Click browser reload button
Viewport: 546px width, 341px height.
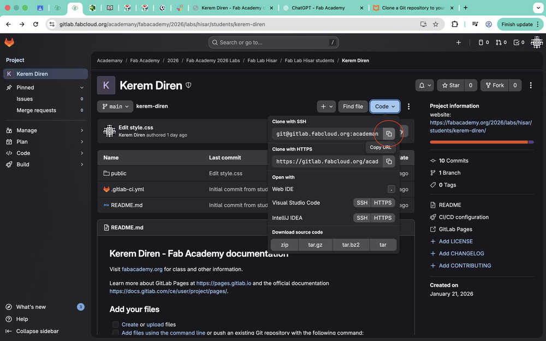pos(35,25)
